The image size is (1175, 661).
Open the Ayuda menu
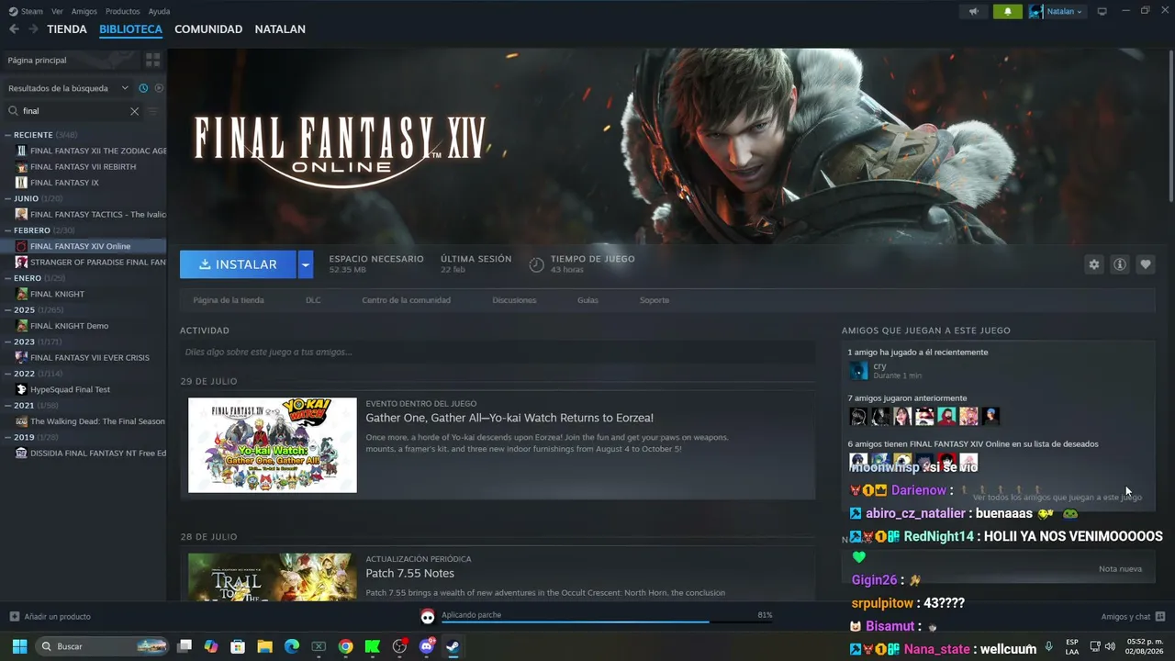pos(159,12)
